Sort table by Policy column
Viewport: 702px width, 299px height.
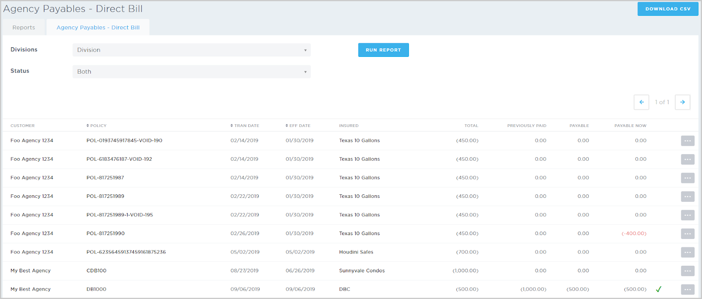pos(97,126)
